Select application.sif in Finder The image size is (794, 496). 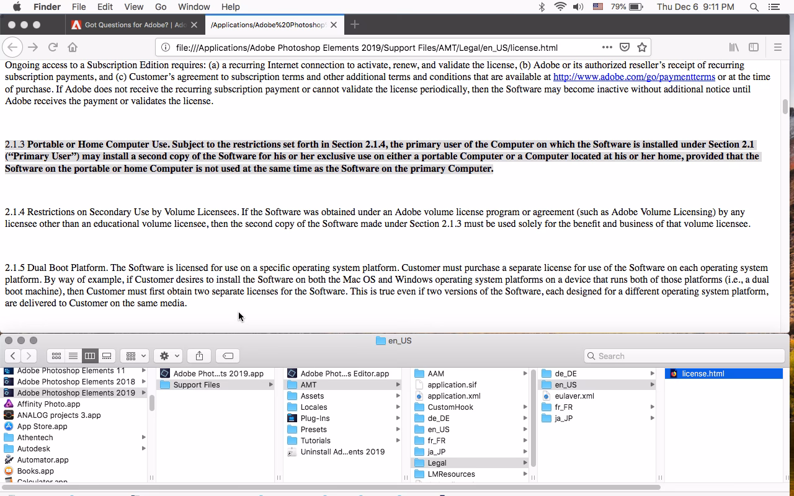(x=452, y=384)
